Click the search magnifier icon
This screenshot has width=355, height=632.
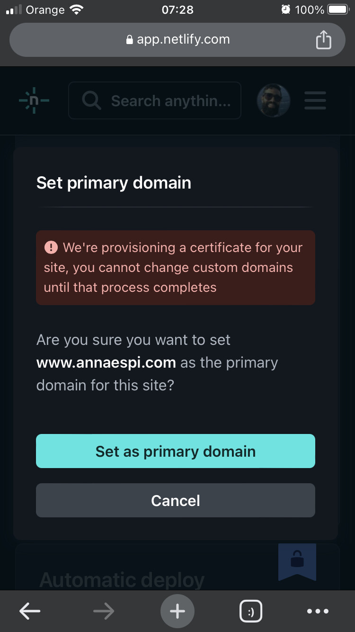91,100
